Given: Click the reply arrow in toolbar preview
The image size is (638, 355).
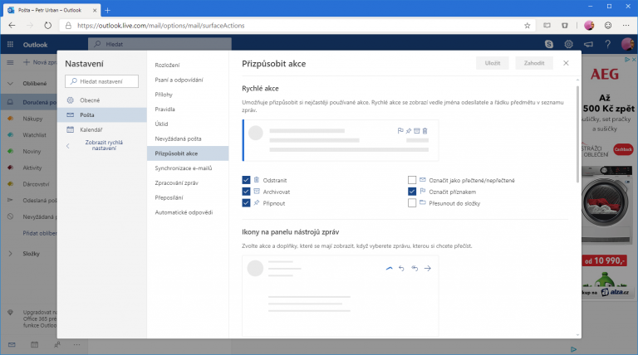Looking at the screenshot, I should (x=401, y=269).
